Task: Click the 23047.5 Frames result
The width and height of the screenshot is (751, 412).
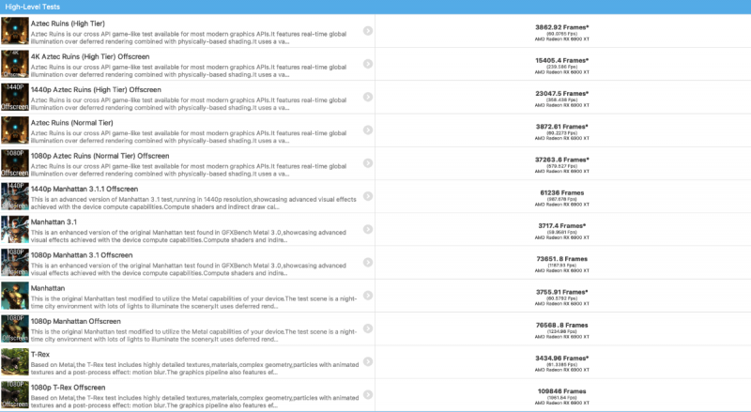Action: (561, 94)
